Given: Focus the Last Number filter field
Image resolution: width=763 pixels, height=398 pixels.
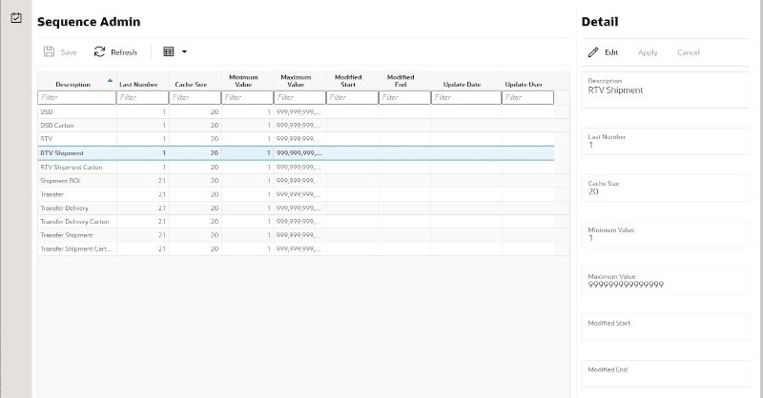Looking at the screenshot, I should (142, 97).
